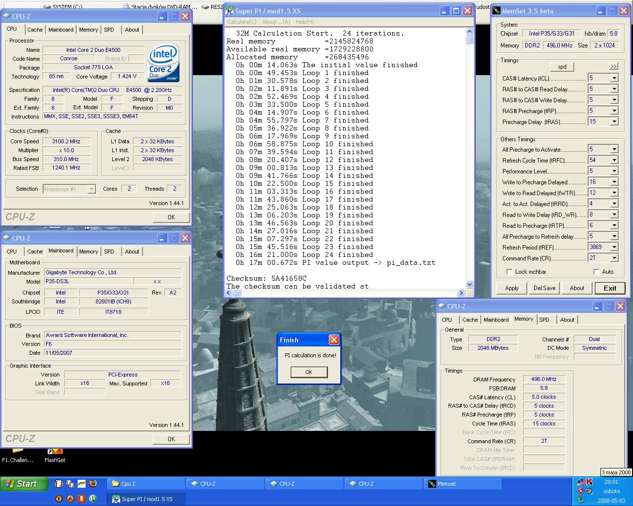Image resolution: width=633 pixels, height=506 pixels.
Task: Open the CAS# Latency (tCL) dropdown
Action: point(614,78)
